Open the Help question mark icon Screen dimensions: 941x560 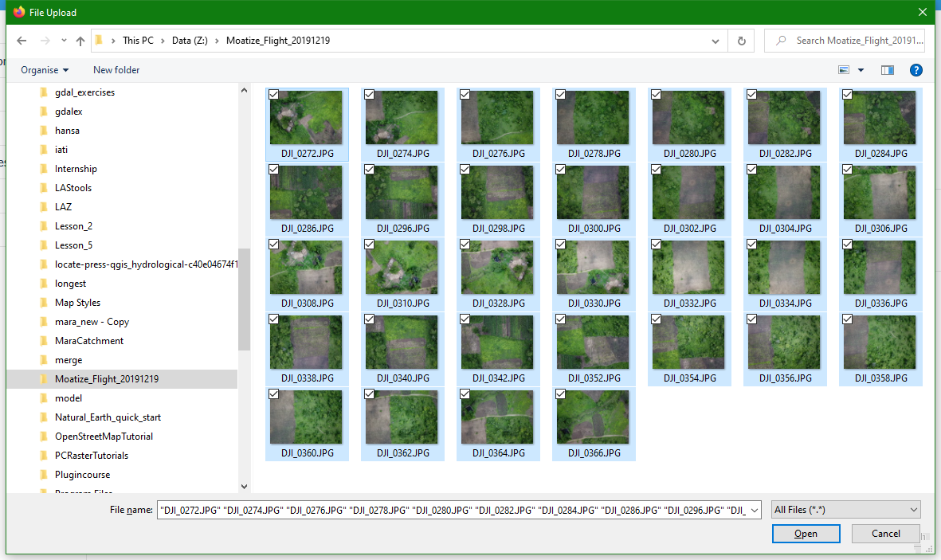click(x=916, y=70)
